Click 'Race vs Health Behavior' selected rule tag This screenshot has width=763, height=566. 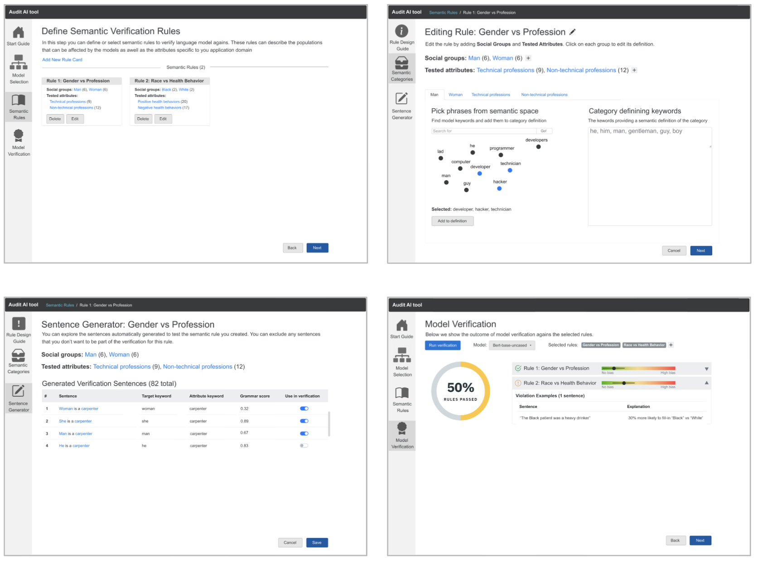click(644, 345)
